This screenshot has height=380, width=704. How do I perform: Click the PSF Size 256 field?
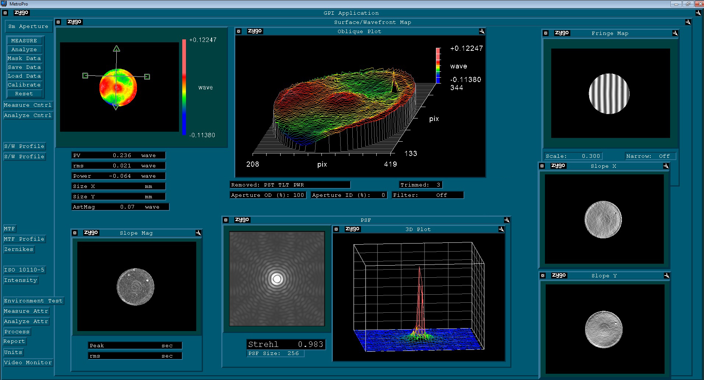(275, 354)
